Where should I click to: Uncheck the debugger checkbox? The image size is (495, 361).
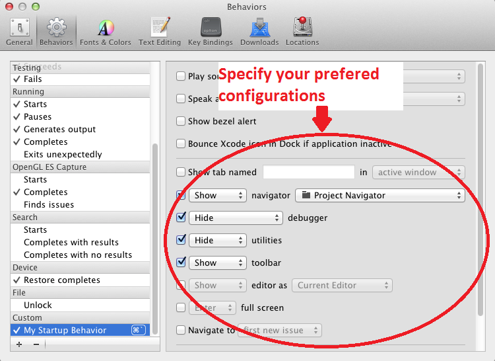click(x=181, y=217)
